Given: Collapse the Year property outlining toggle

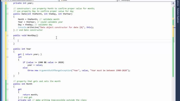Looking at the screenshot, I should click(x=8, y=49).
